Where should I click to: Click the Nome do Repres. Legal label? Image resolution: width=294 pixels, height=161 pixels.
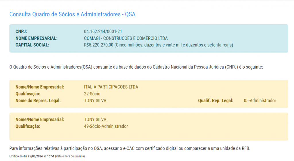[38, 100]
